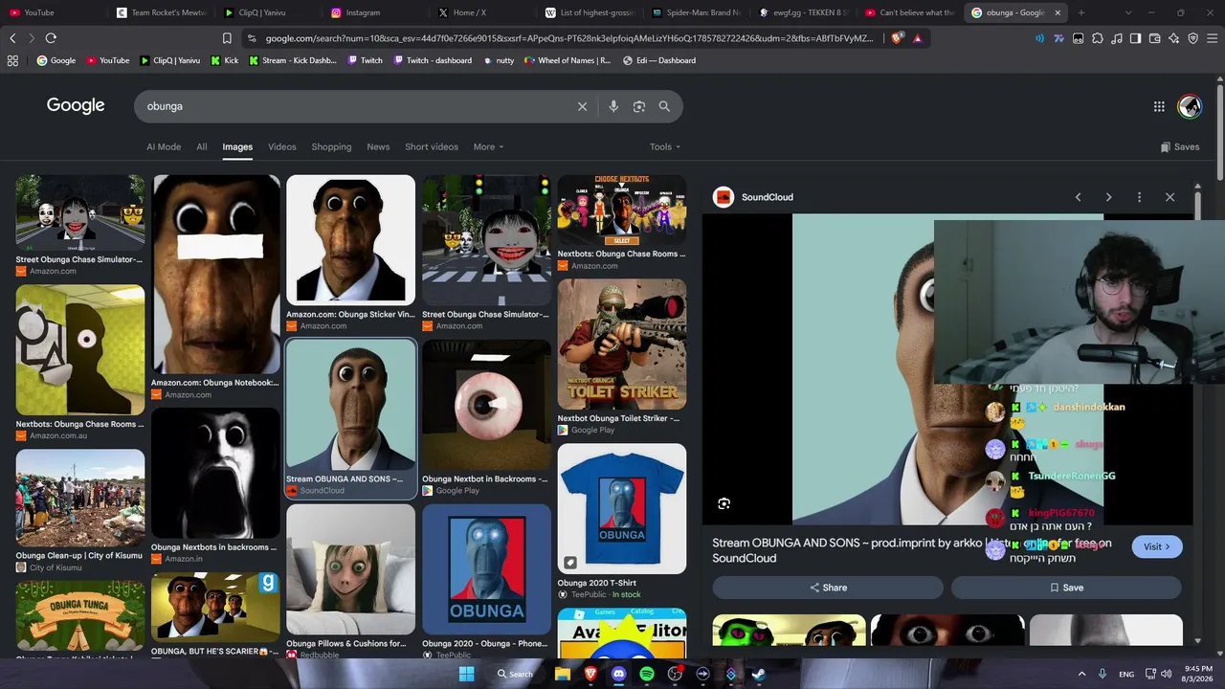Open the browser main hamburger menu
Viewport: 1225px width, 689px height.
click(x=1213, y=38)
